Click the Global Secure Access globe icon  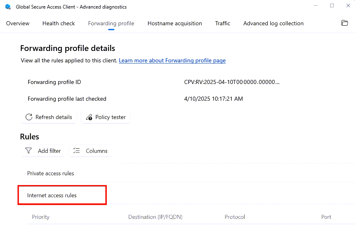[8, 7]
